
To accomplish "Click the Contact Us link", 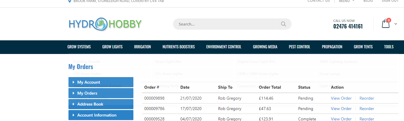I will click(x=319, y=1).
